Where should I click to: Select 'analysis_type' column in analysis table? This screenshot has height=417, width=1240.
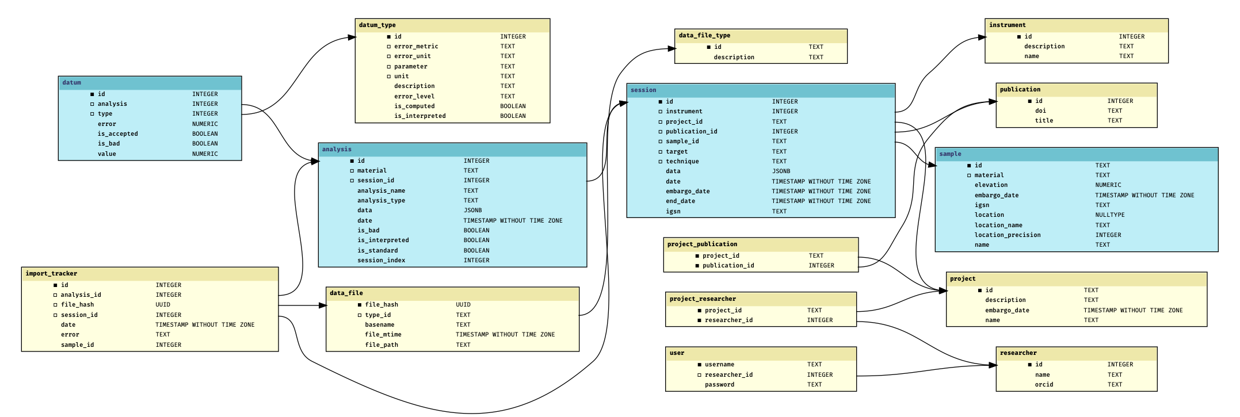[381, 201]
